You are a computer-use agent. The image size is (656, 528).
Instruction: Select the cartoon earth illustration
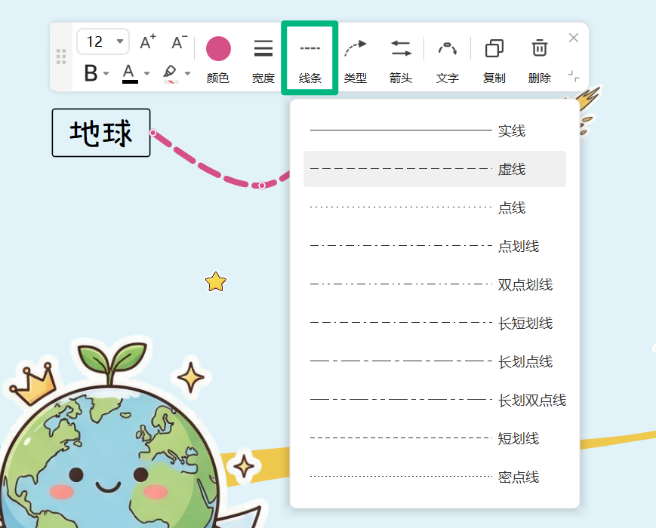(111, 434)
